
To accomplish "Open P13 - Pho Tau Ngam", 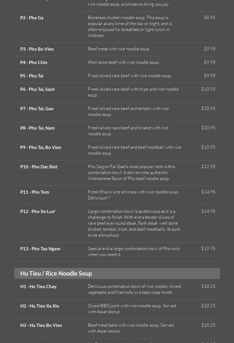I will pos(40,249).
